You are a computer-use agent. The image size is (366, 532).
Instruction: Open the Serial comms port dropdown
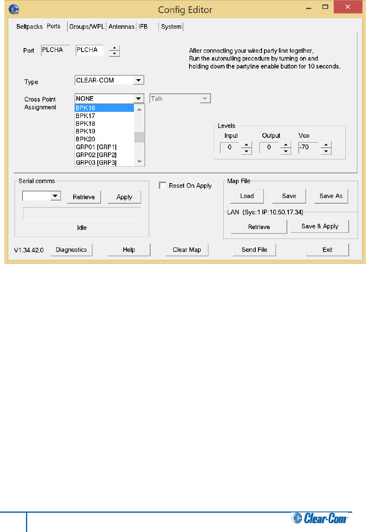[56, 195]
